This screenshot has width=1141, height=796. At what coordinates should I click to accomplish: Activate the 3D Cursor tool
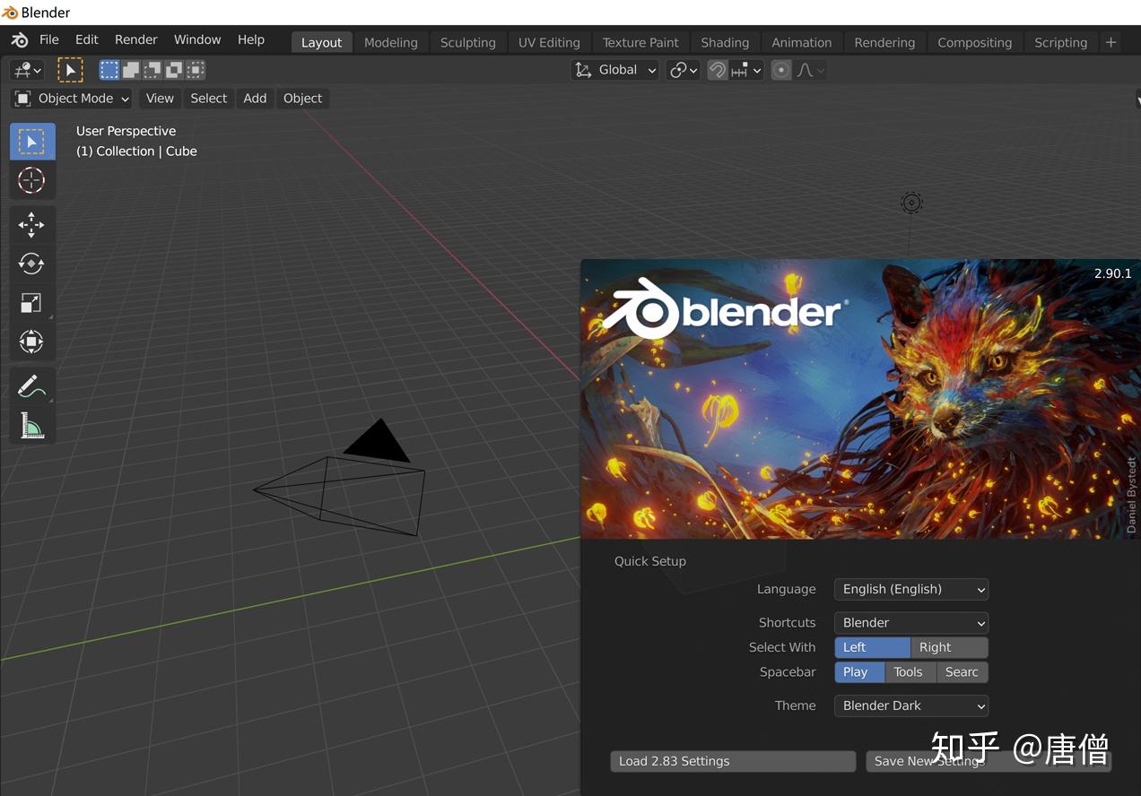tap(31, 180)
